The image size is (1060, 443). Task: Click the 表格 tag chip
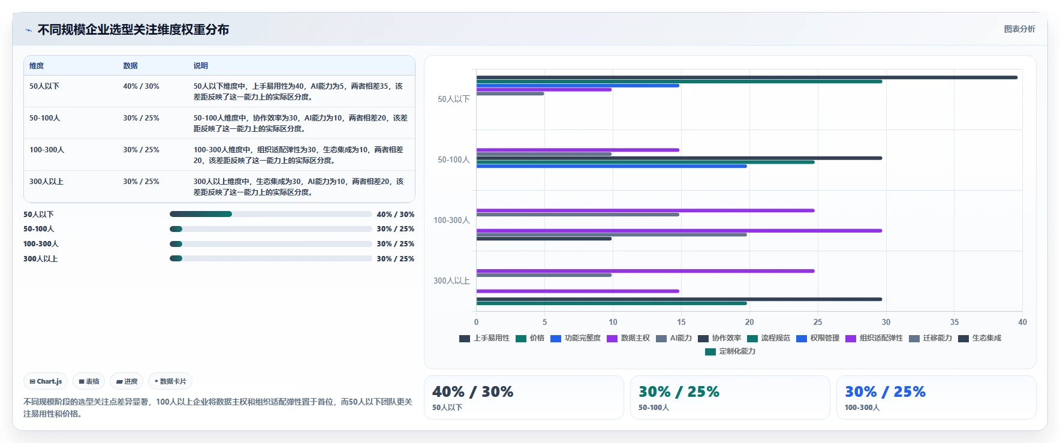[89, 381]
